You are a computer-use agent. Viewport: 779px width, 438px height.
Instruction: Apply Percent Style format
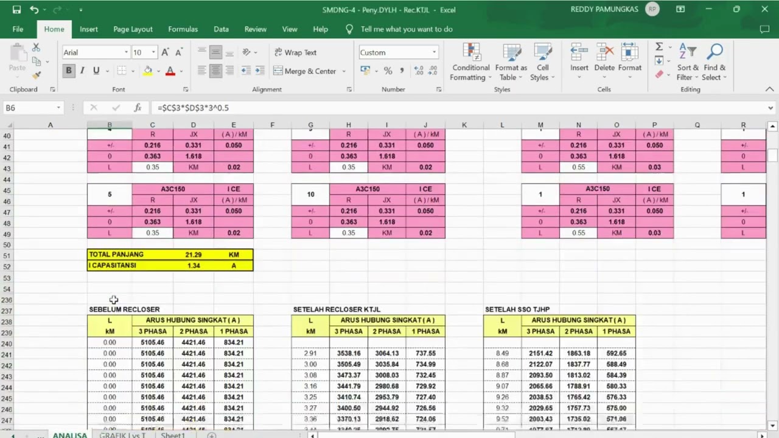pos(388,71)
